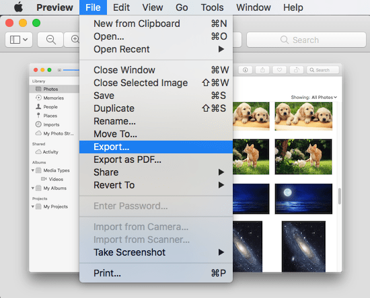
Task: Click the My Albums folder icon
Action: point(38,188)
